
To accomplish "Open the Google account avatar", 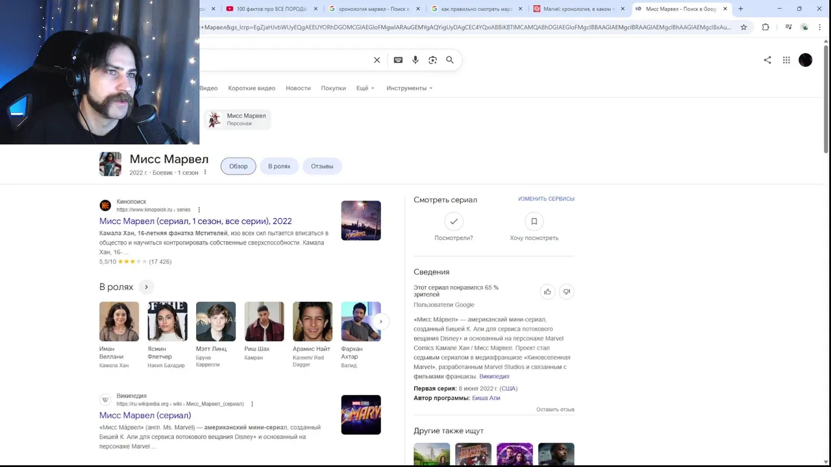I will (x=806, y=60).
